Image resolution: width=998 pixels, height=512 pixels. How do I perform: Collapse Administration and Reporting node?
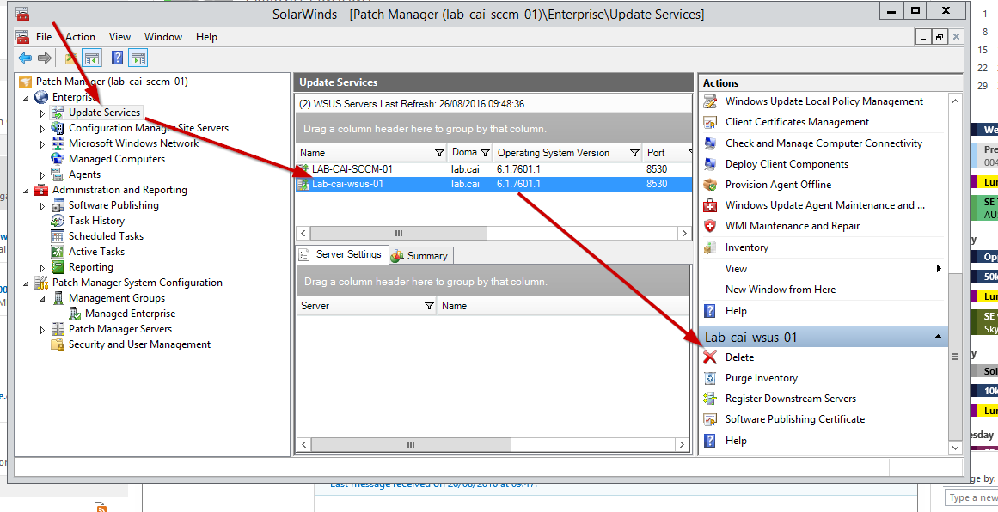point(26,190)
